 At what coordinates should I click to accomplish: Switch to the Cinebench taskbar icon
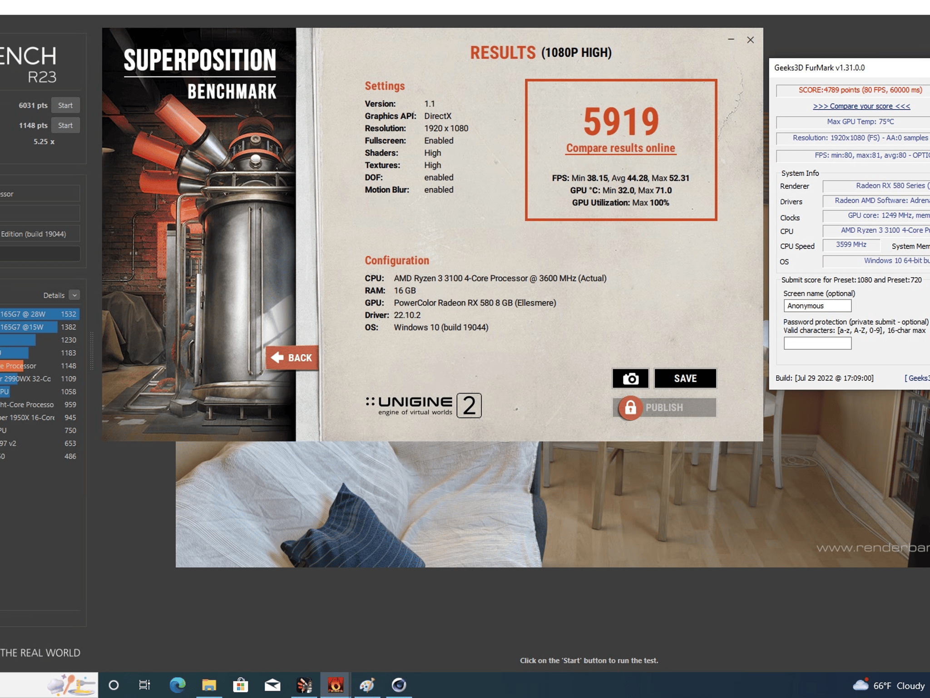tap(399, 685)
